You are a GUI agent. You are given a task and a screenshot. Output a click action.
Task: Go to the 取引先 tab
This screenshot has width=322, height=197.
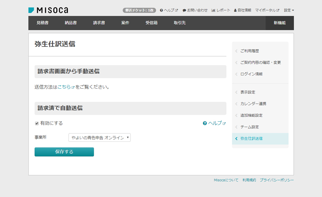(x=180, y=23)
